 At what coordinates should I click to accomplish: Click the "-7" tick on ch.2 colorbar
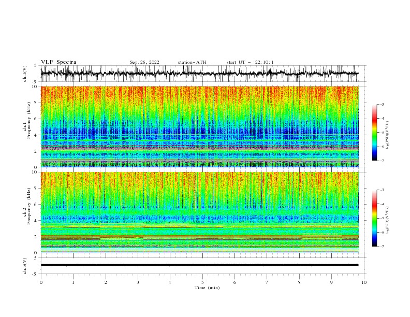(382, 246)
